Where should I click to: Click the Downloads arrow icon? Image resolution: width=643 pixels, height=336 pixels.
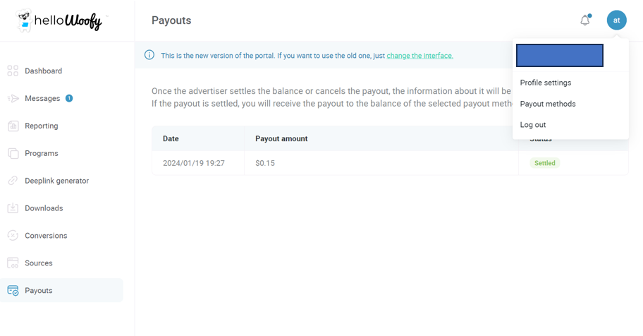pos(13,208)
